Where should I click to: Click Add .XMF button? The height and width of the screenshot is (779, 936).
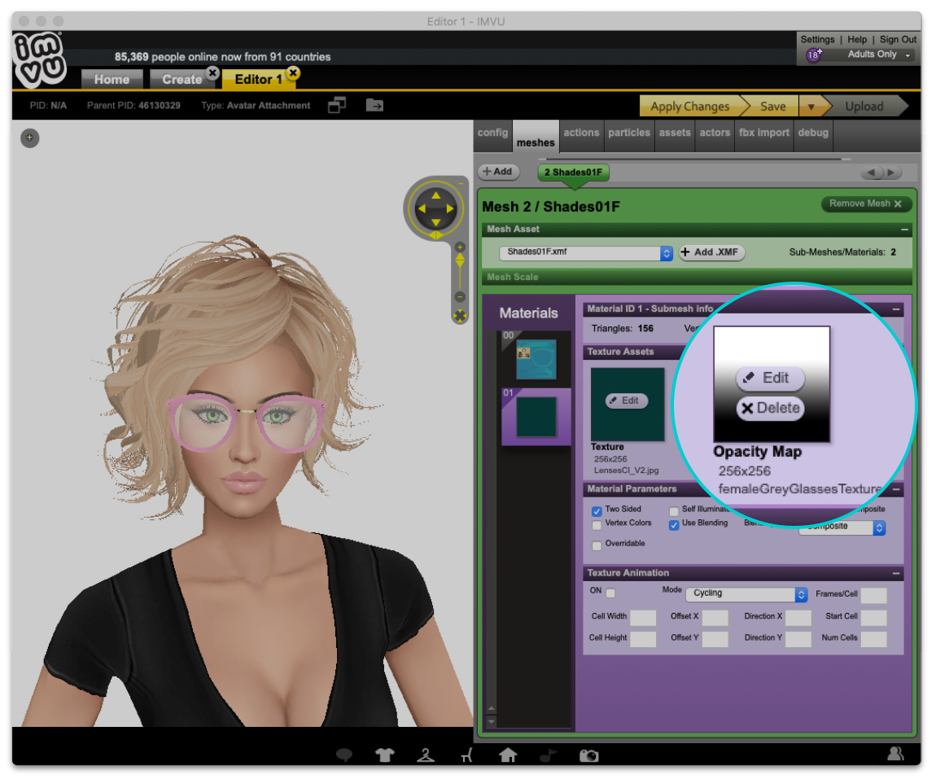(x=711, y=252)
